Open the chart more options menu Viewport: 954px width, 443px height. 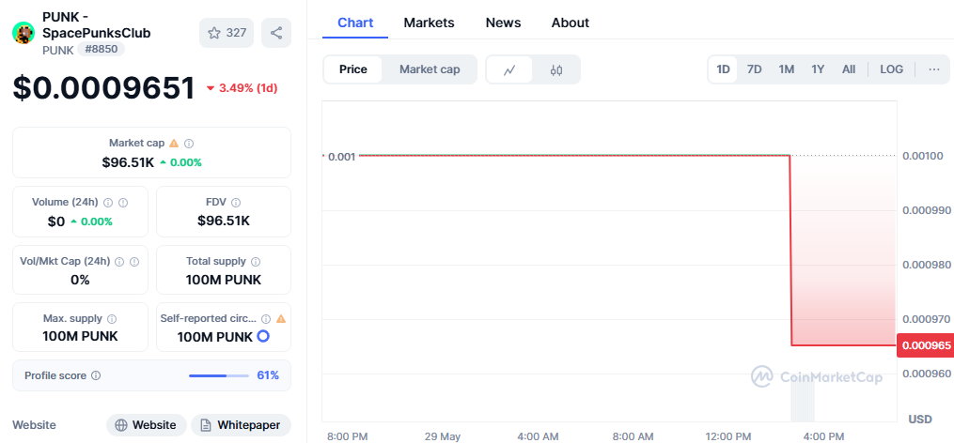pyautogui.click(x=933, y=69)
